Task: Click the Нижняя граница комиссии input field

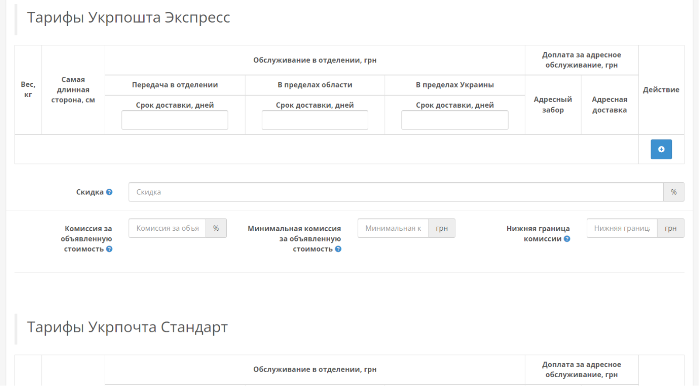Action: (x=622, y=228)
